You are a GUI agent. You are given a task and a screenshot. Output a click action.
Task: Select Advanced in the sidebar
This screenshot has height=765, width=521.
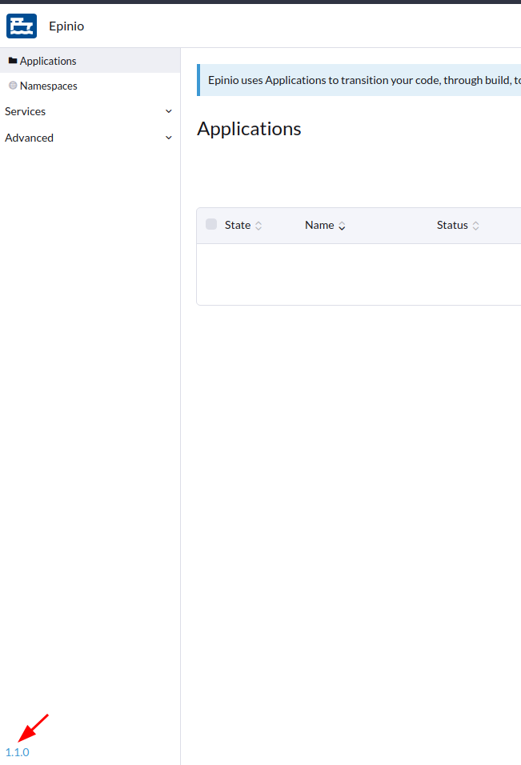tap(29, 138)
